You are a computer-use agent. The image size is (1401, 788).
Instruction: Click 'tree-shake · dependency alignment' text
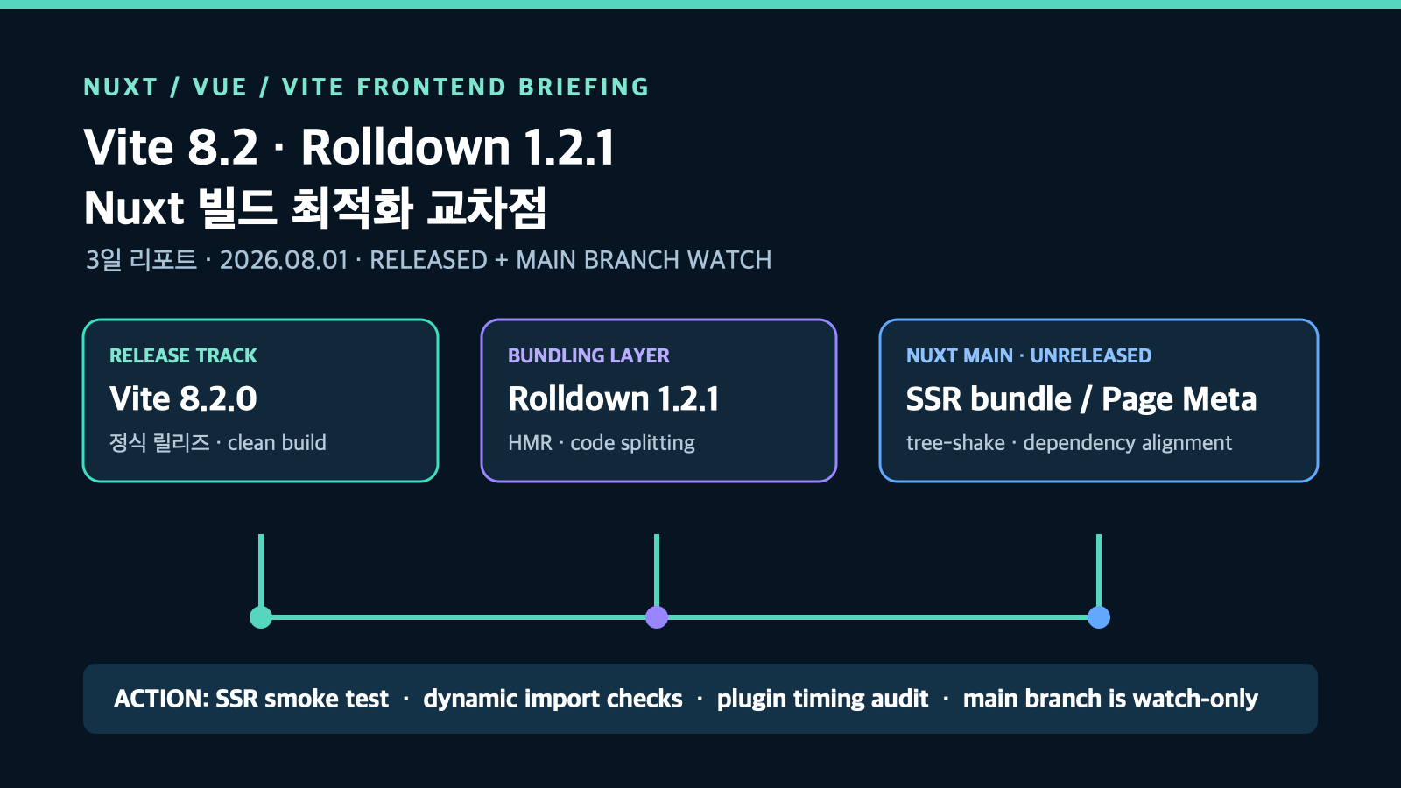pyautogui.click(x=1069, y=443)
